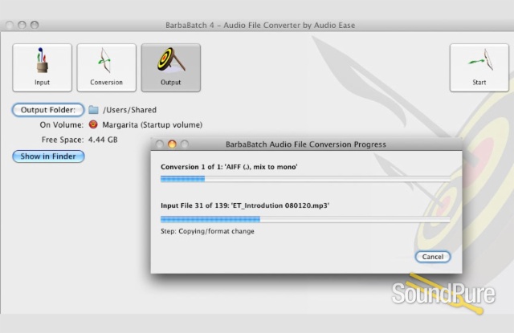The width and height of the screenshot is (514, 333).
Task: Close the BarbaBatch 4 main window
Action: tap(9, 25)
